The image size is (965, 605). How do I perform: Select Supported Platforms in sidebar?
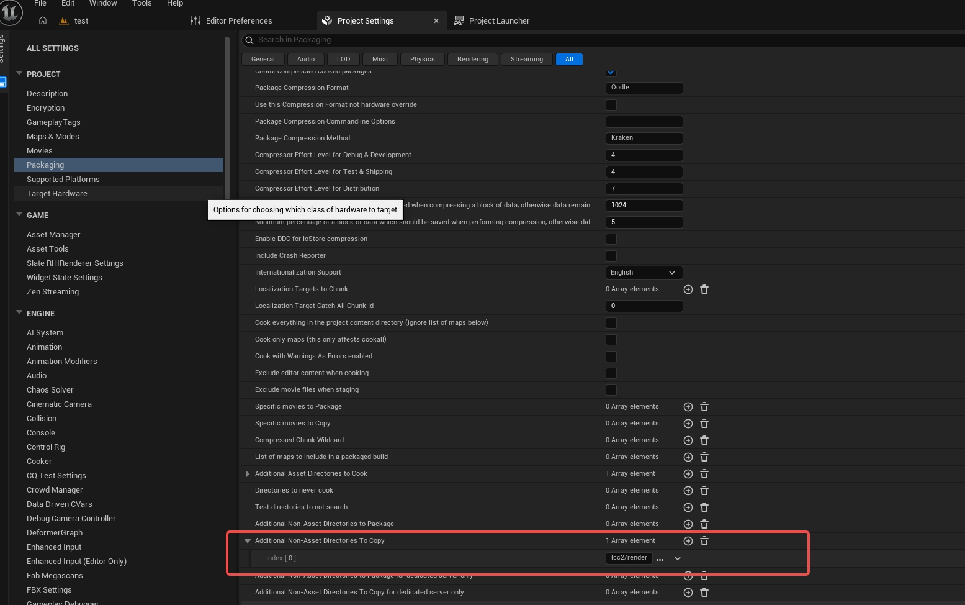pyautogui.click(x=63, y=179)
